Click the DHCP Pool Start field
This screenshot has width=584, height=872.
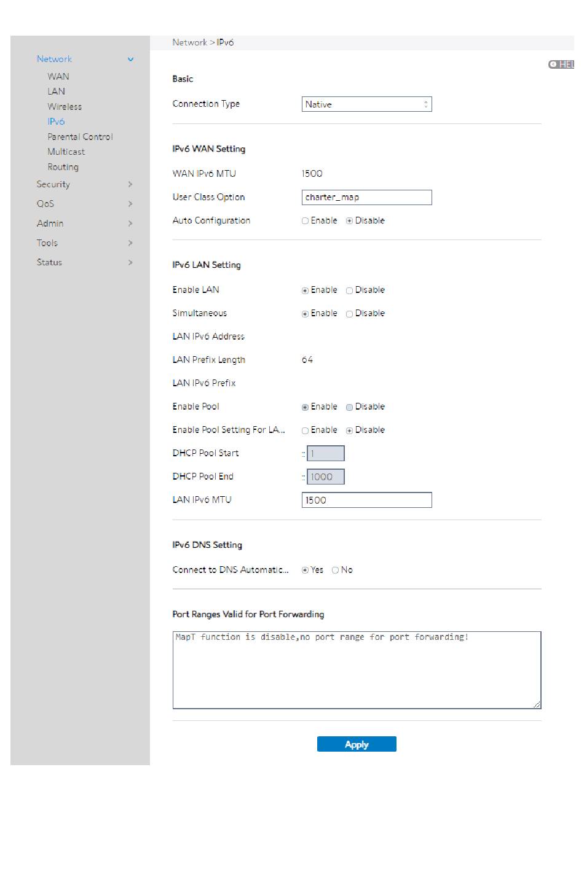click(325, 454)
